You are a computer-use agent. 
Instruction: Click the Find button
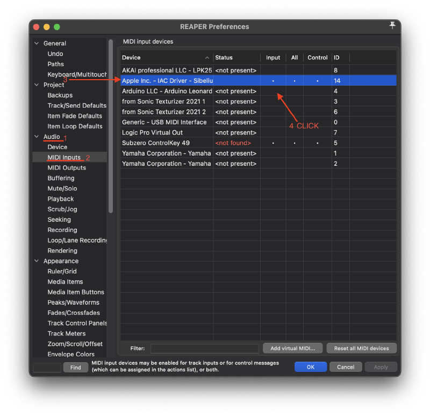pos(75,368)
